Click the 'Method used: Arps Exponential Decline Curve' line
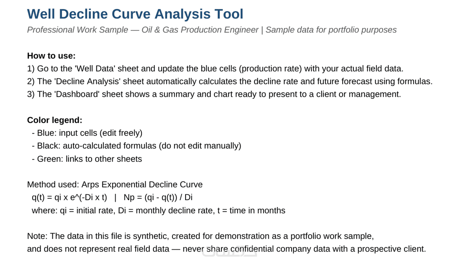This screenshot has height=262, width=459. [115, 184]
